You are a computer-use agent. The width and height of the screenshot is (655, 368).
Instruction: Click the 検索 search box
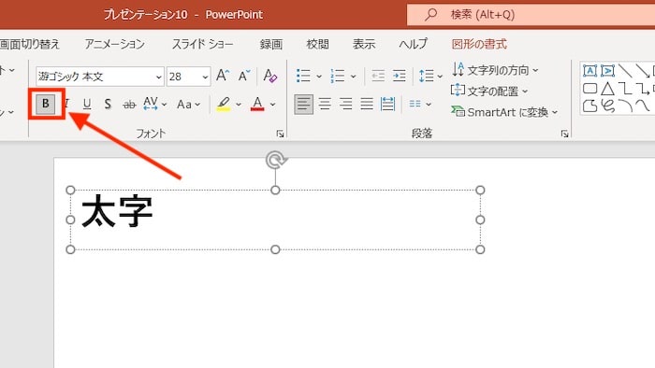point(531,15)
